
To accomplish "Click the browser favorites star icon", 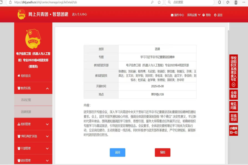I will [159, 2].
